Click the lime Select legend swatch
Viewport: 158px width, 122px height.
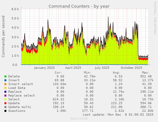5,99
